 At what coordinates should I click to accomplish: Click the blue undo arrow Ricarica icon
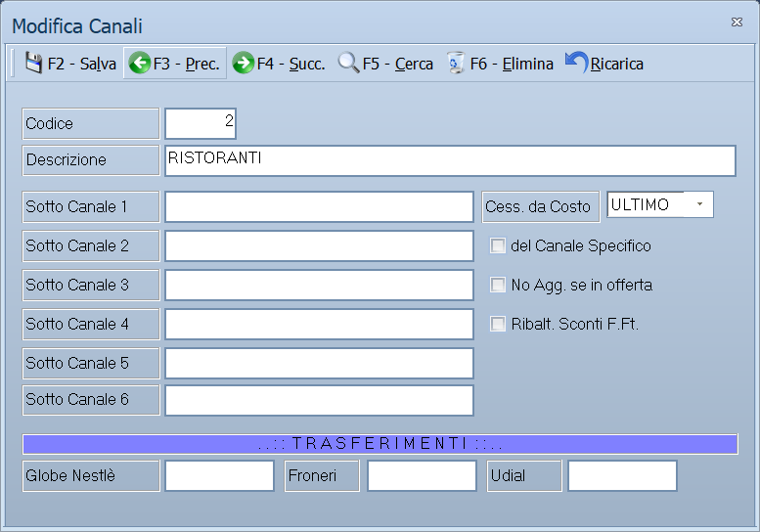click(577, 62)
